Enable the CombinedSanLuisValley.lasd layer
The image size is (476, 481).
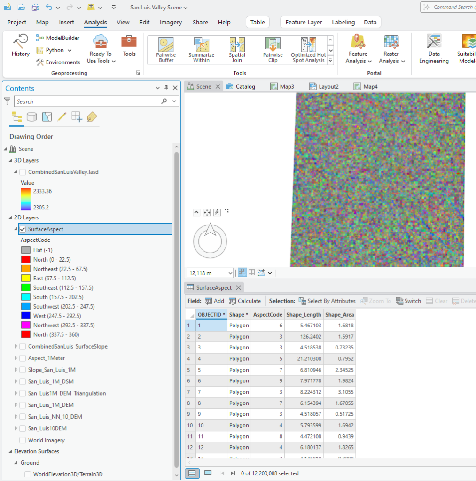pyautogui.click(x=22, y=171)
